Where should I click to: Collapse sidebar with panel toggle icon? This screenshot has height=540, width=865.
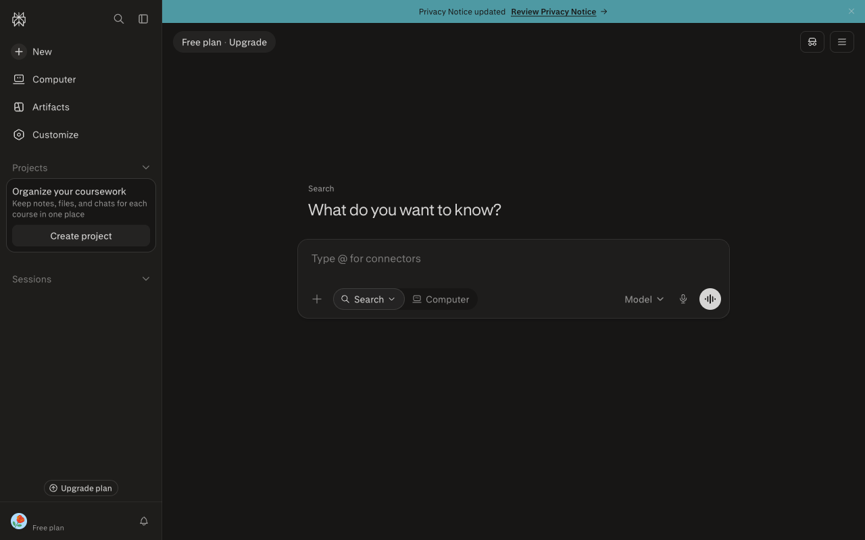tap(143, 19)
